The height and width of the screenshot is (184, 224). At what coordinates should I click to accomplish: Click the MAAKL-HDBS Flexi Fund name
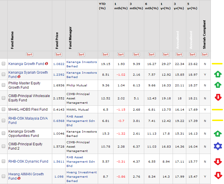click(28, 109)
